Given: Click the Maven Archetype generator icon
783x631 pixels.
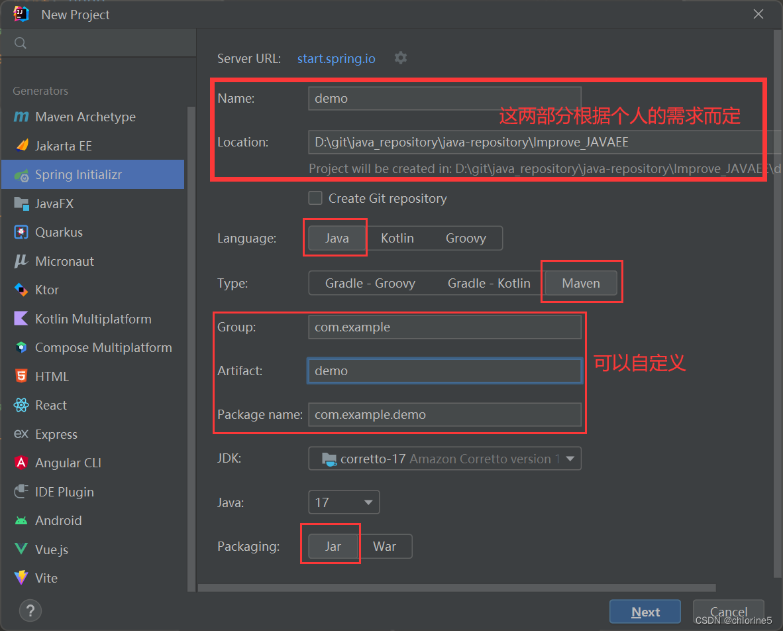Looking at the screenshot, I should [21, 117].
